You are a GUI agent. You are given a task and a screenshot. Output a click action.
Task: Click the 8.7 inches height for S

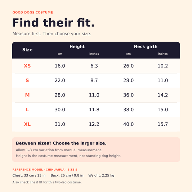click(x=94, y=80)
